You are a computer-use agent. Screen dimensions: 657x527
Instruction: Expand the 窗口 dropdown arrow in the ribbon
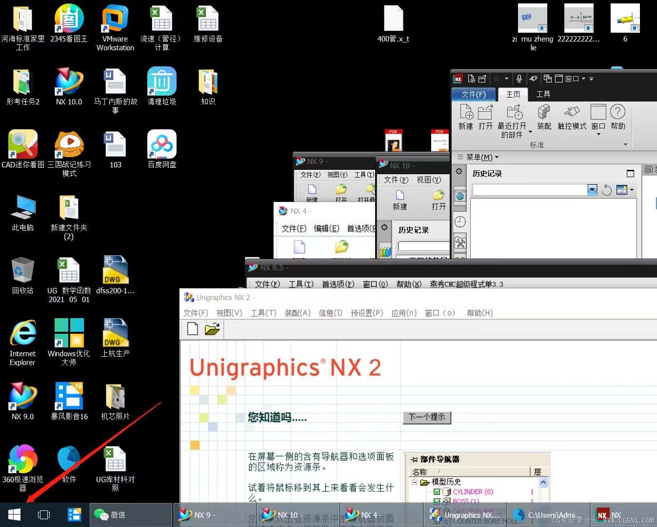(598, 134)
